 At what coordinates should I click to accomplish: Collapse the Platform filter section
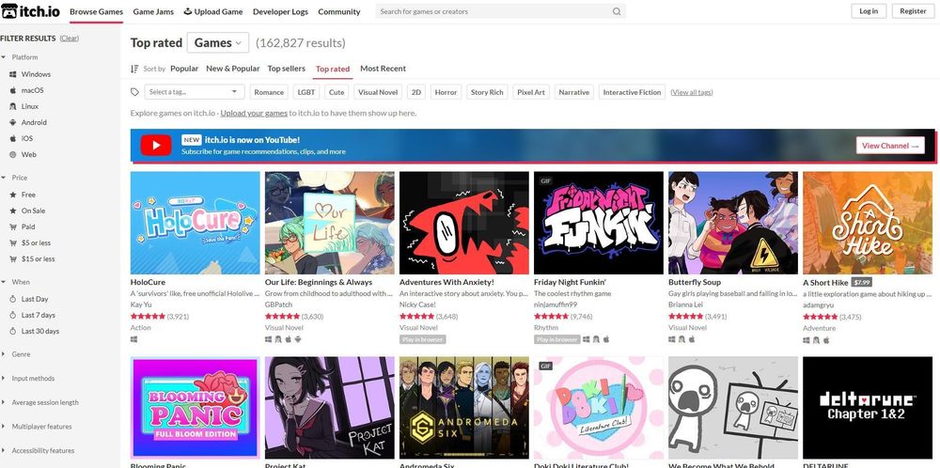pos(24,57)
